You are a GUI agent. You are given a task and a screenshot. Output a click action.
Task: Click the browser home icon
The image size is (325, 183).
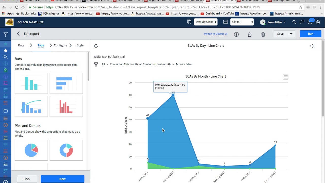pyautogui.click(x=23, y=7)
